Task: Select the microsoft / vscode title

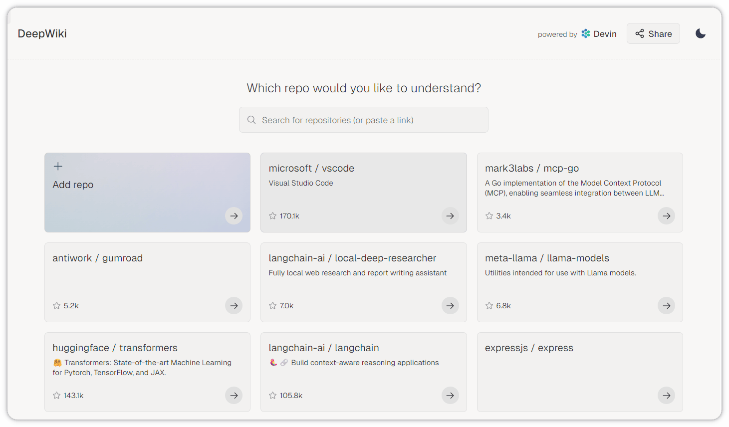Action: (311, 168)
